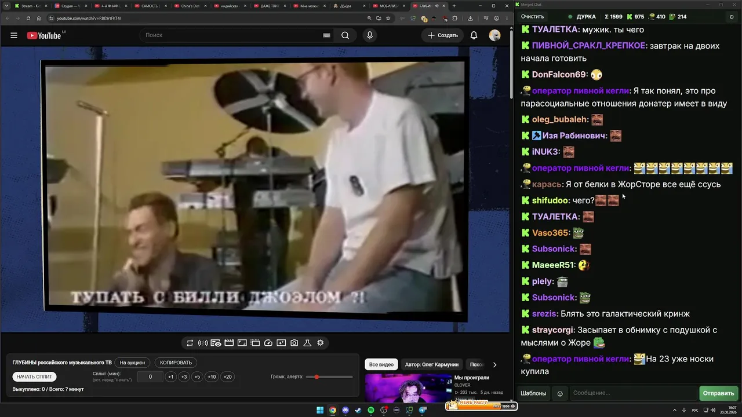Open the YouTube guide hamburger menu
Screen dimensions: 742x417
14,35
